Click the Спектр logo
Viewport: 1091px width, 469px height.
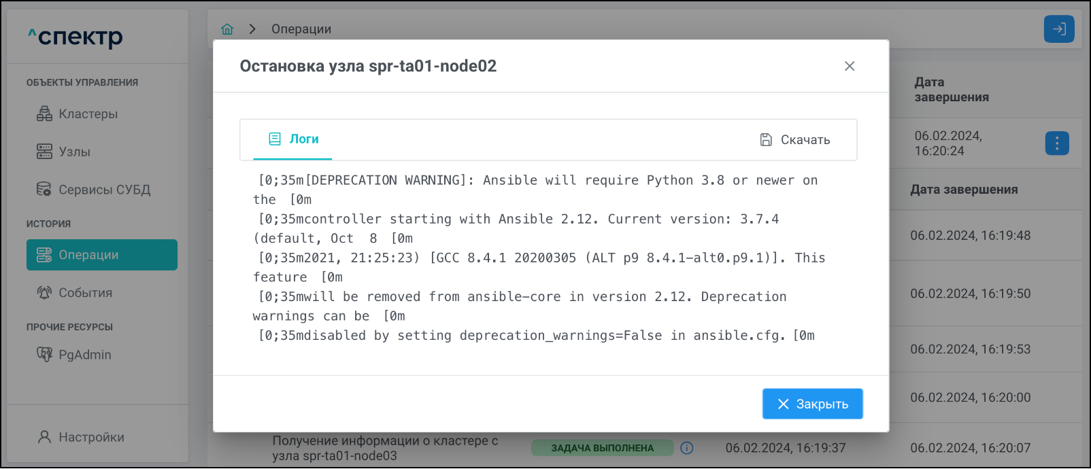(75, 37)
